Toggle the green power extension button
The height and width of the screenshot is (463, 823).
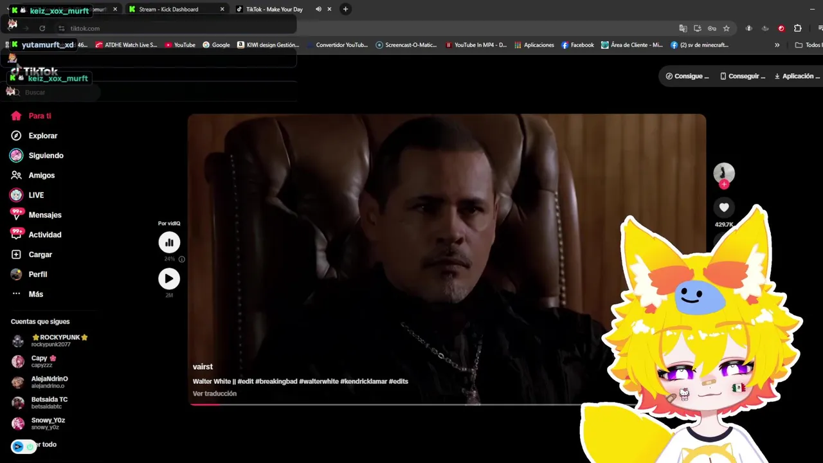(x=30, y=446)
